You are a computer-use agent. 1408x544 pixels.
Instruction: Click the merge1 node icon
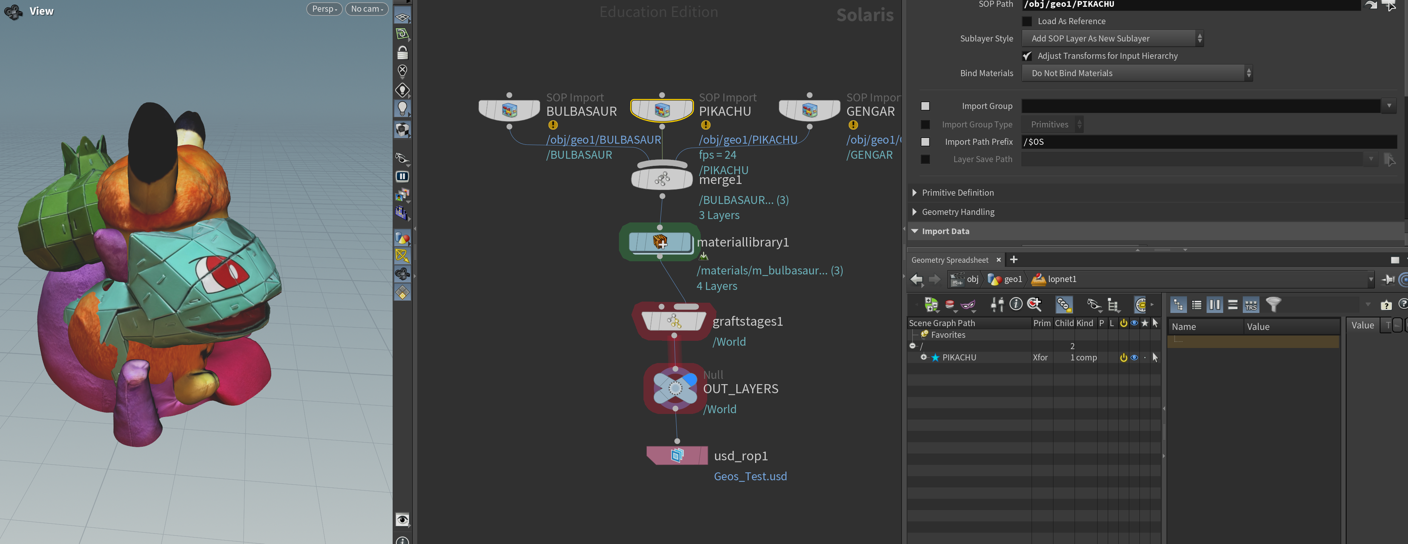pyautogui.click(x=662, y=178)
